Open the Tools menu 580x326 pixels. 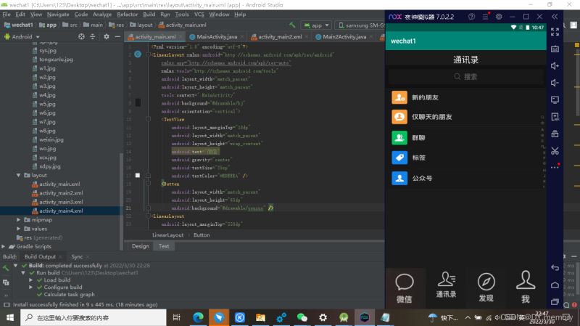[182, 15]
